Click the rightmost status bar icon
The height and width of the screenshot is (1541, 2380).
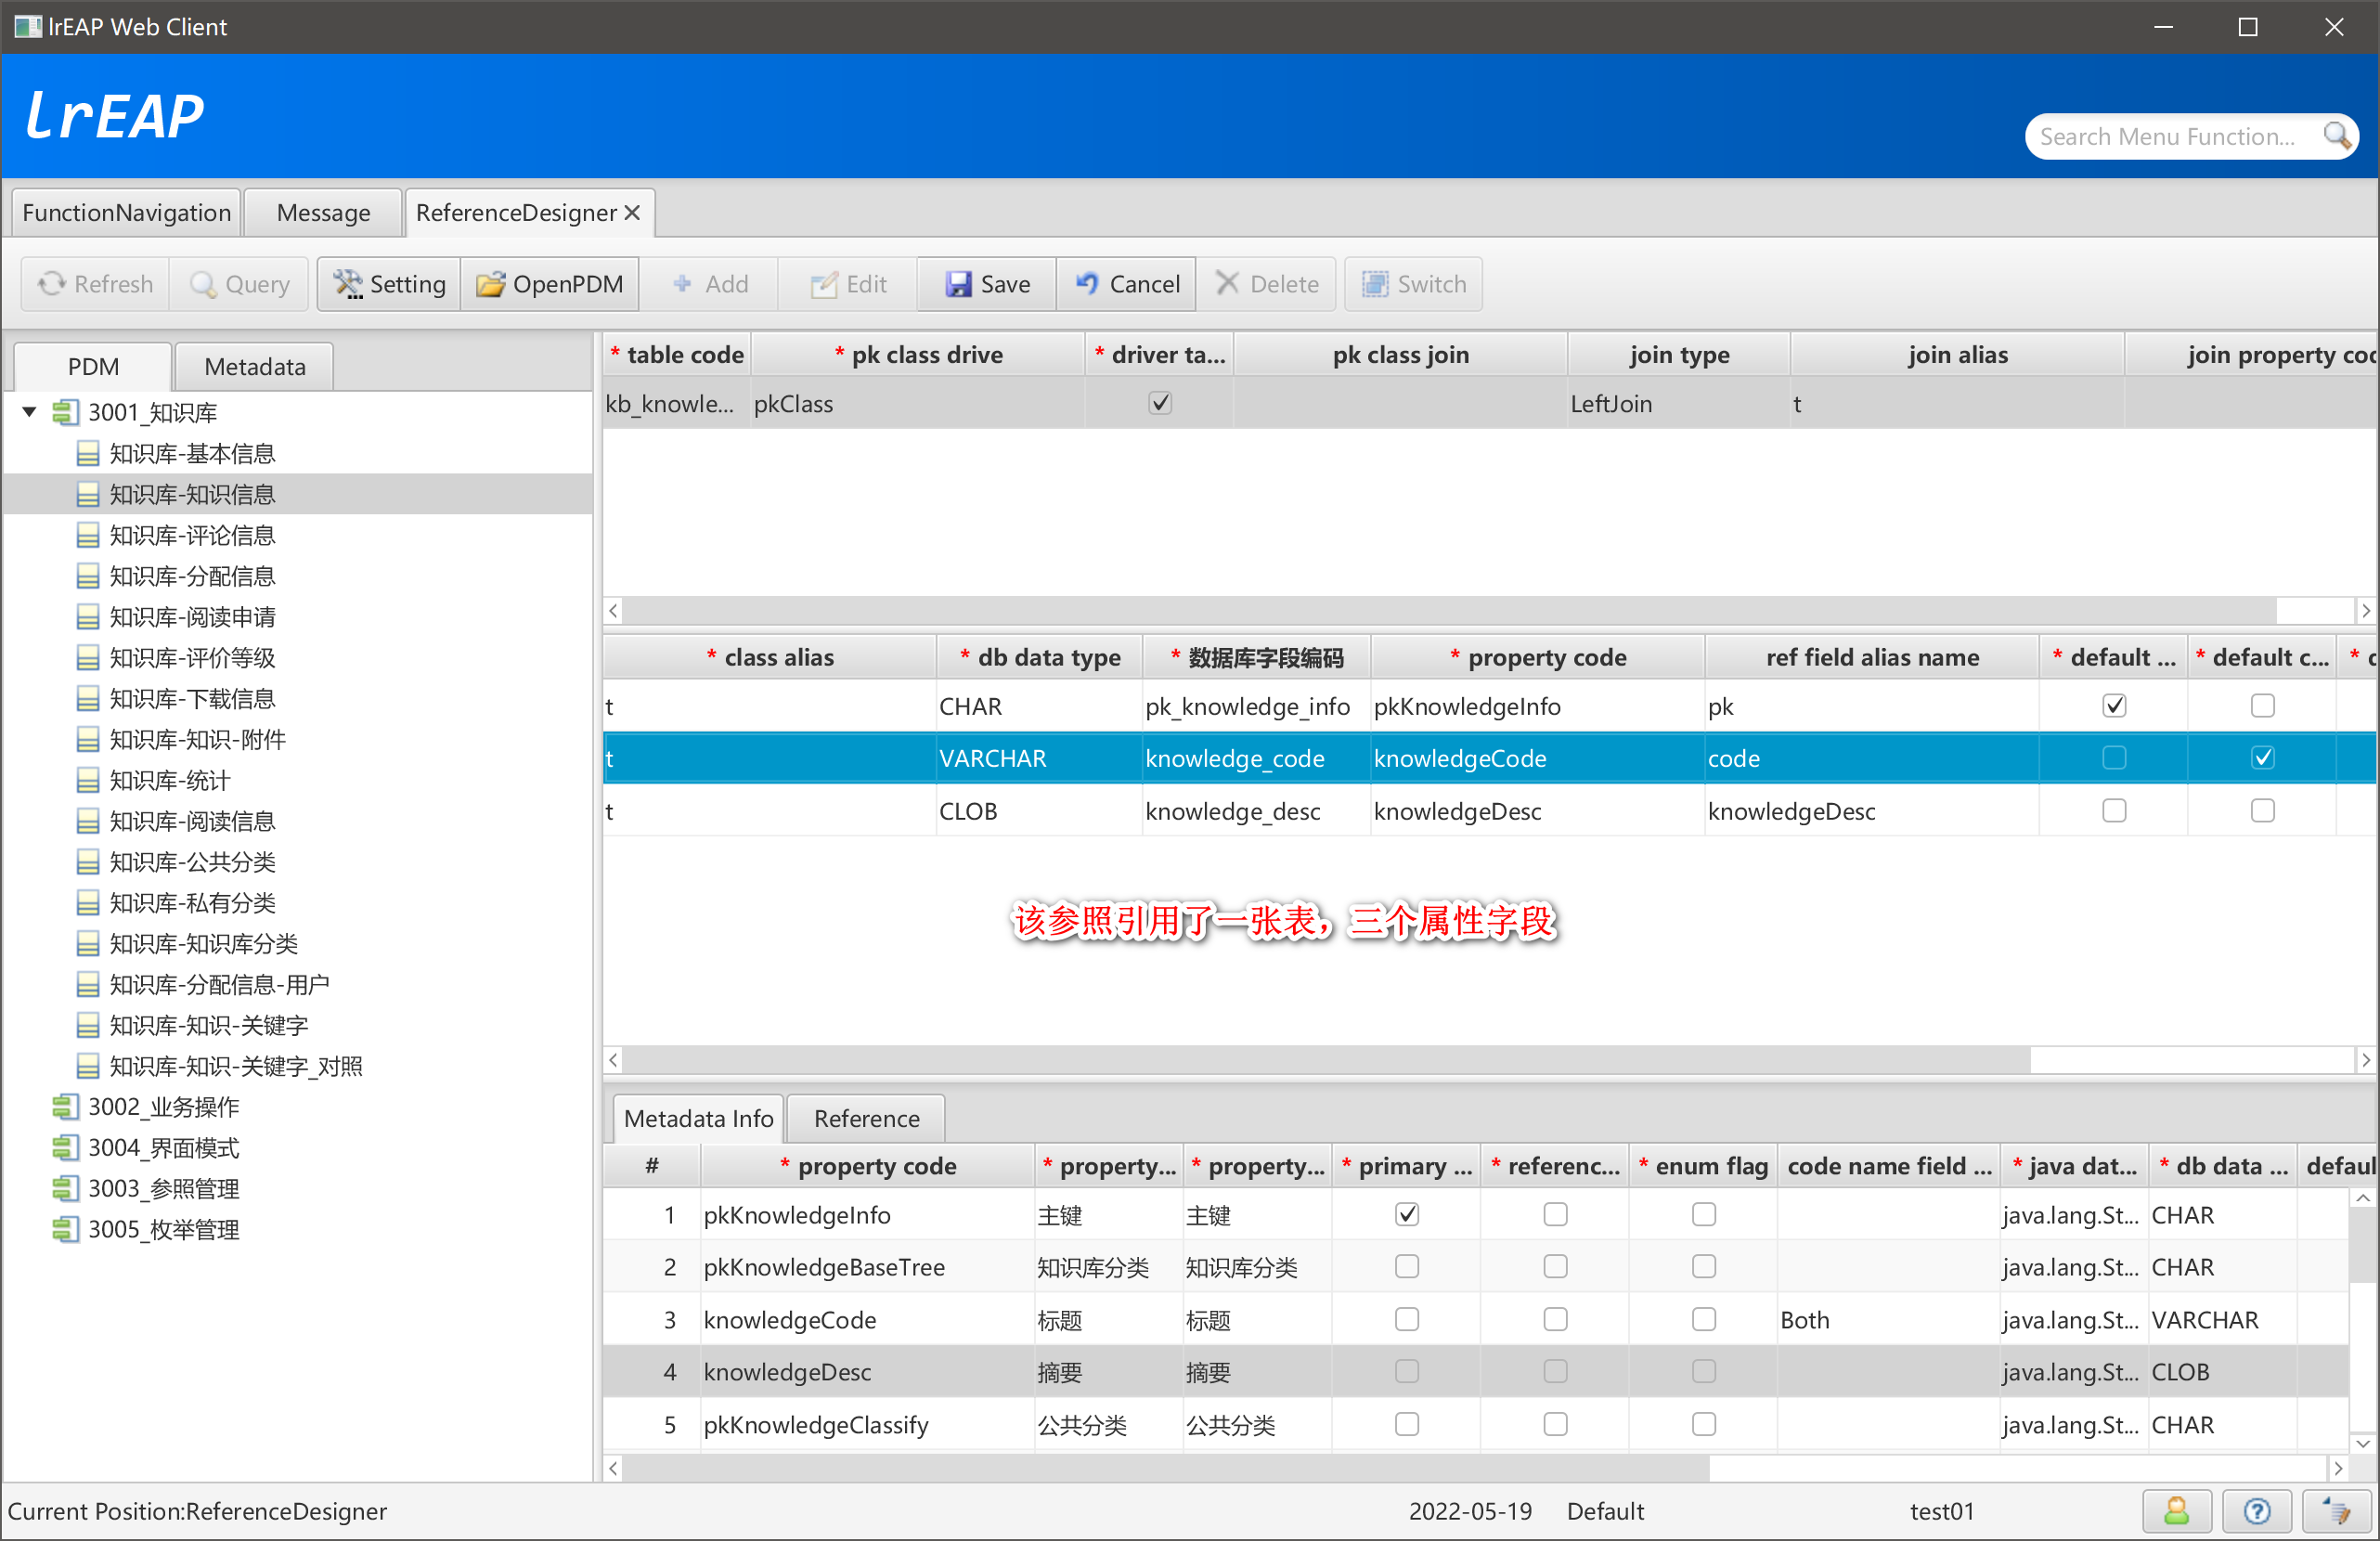[x=2336, y=1510]
